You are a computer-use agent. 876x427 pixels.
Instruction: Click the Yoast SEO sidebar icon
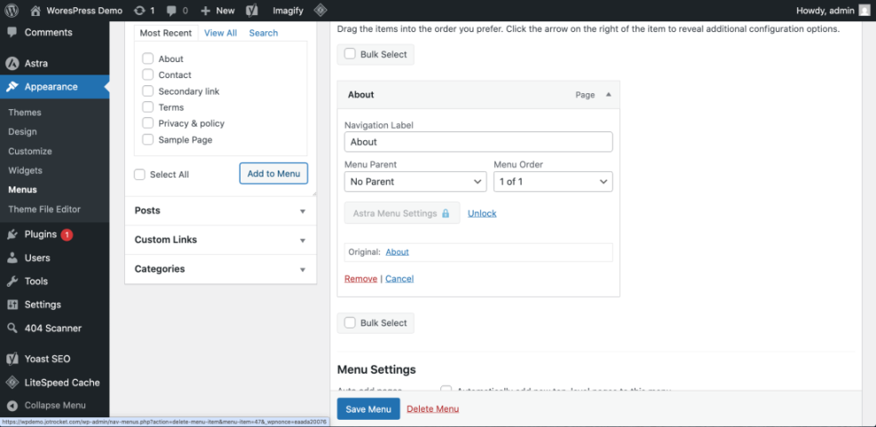(12, 359)
